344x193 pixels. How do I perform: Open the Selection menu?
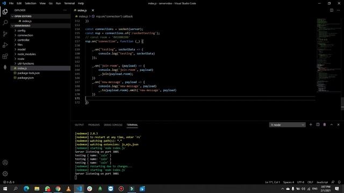click(31, 3)
